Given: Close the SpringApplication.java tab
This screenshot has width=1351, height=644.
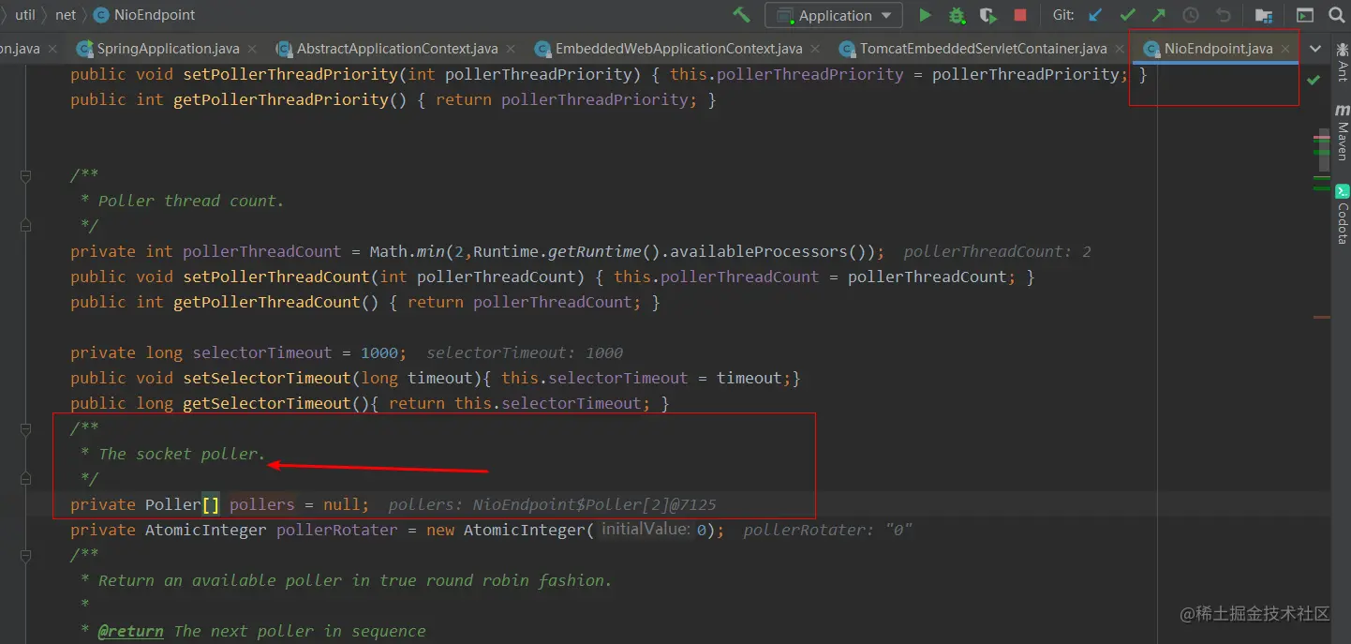Looking at the screenshot, I should [x=253, y=49].
